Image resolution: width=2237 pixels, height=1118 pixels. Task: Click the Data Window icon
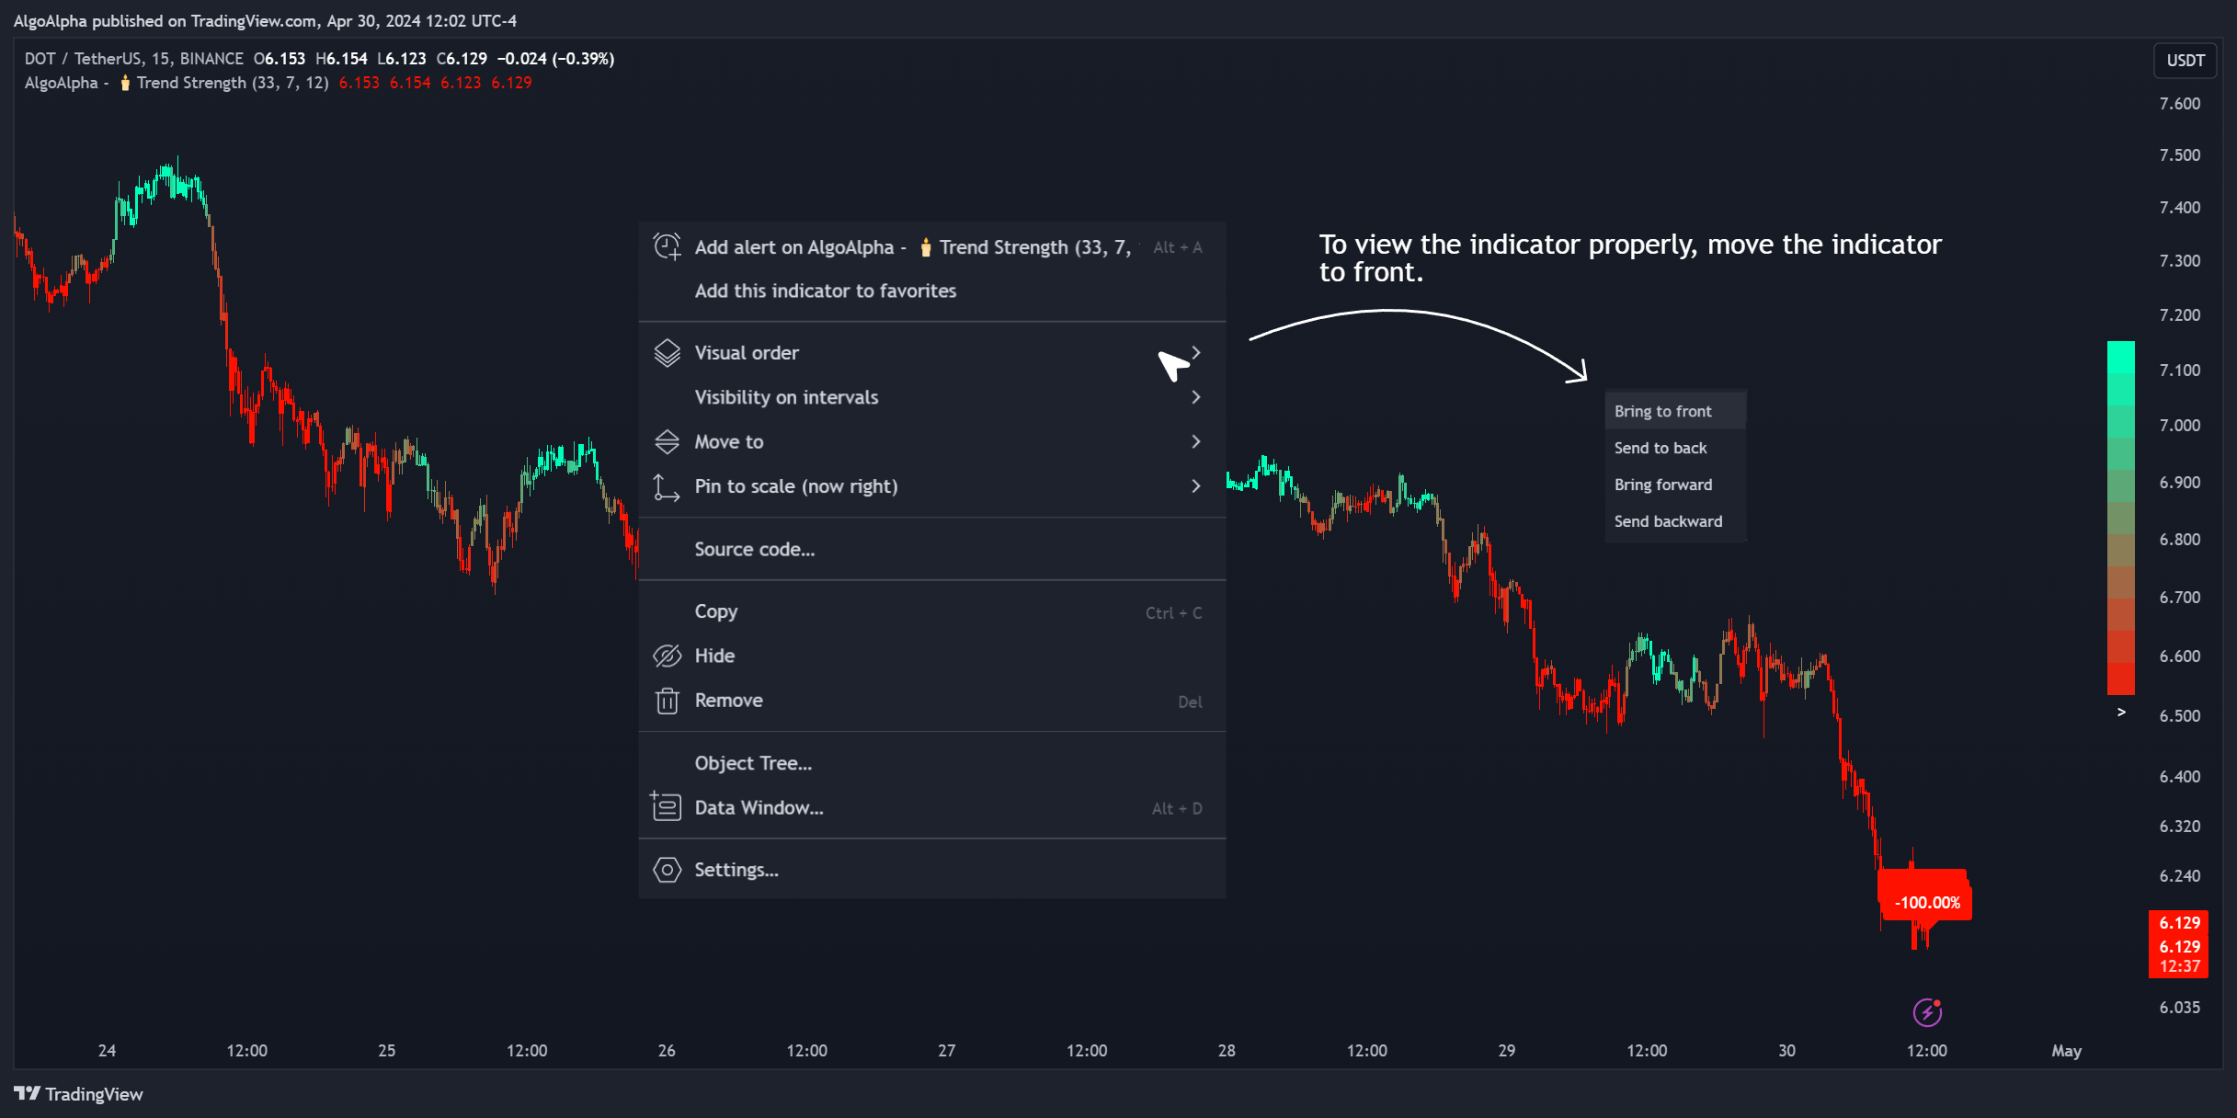[x=666, y=806]
